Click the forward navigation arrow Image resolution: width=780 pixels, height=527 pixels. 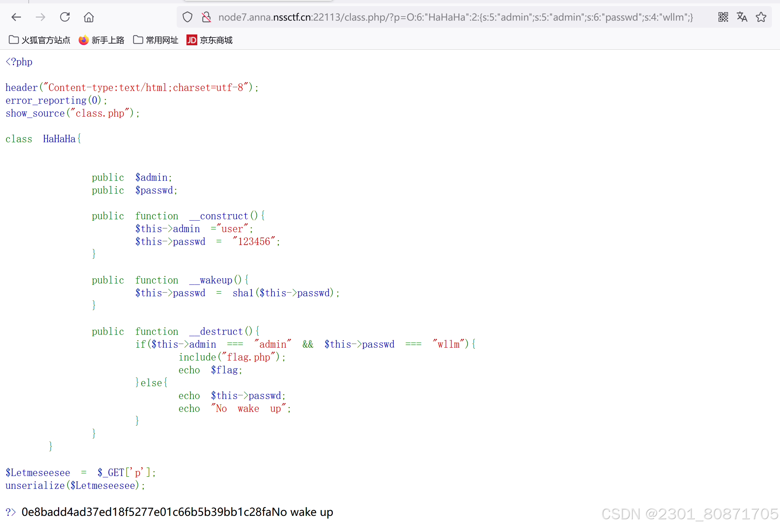41,17
